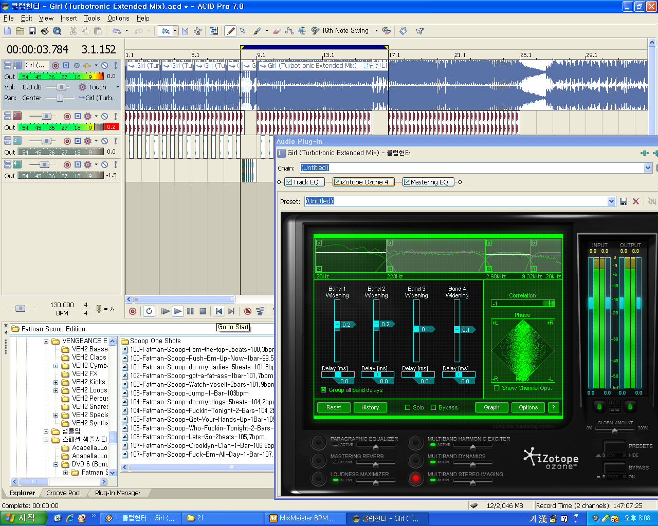
Task: Click Loudness Maximizer round module button
Action: click(x=319, y=478)
